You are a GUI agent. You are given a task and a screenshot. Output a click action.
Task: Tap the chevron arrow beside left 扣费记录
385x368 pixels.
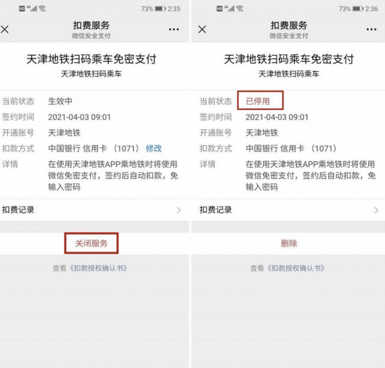pyautogui.click(x=179, y=210)
